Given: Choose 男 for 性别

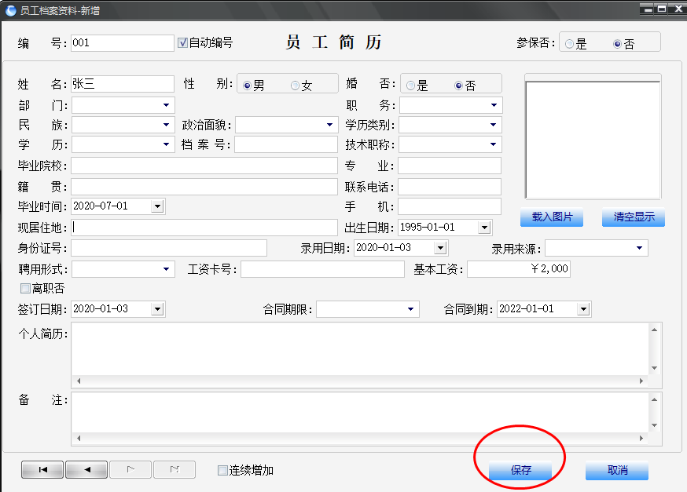Looking at the screenshot, I should pos(247,86).
